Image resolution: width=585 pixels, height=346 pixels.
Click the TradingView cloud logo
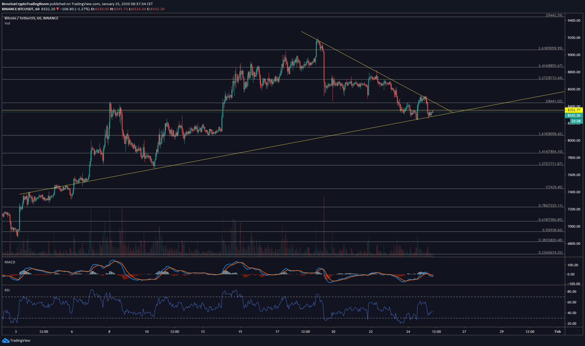tap(6, 340)
